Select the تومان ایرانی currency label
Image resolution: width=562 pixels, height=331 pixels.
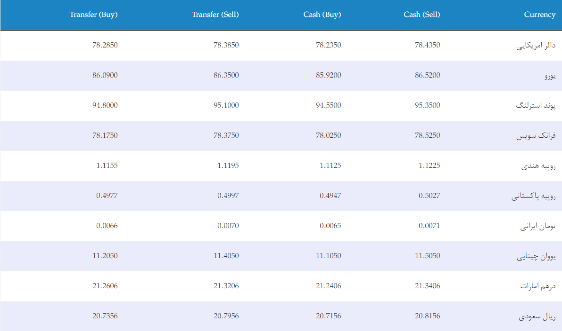click(x=538, y=226)
